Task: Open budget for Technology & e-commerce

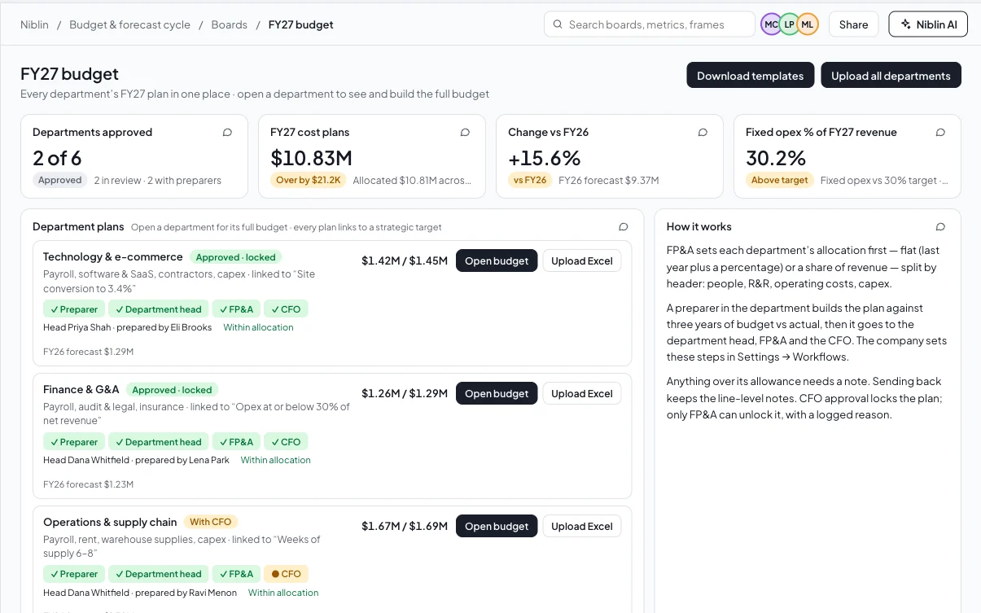Action: point(497,261)
